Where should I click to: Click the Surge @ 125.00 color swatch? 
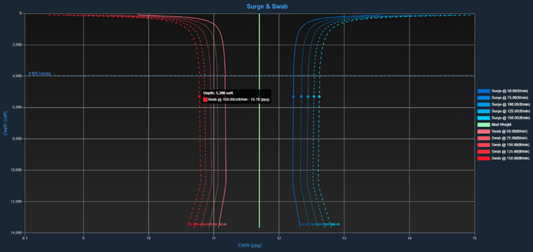[x=483, y=111]
